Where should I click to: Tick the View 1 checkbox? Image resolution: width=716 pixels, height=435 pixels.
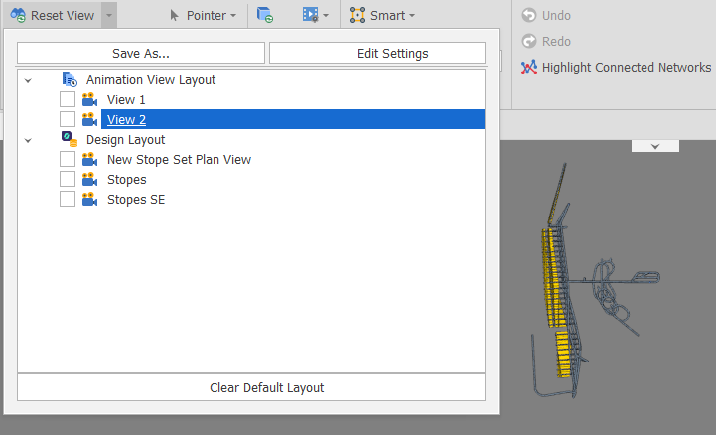[x=68, y=99]
